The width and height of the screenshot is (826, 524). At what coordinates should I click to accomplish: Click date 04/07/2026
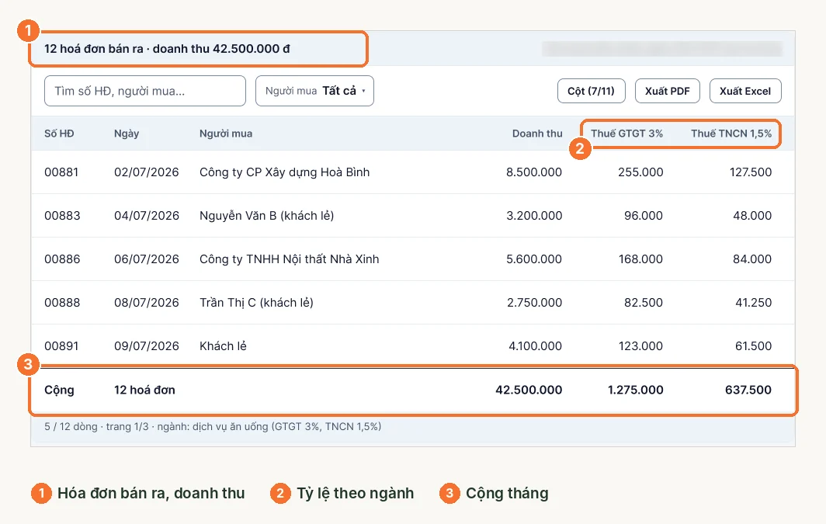pyautogui.click(x=147, y=215)
